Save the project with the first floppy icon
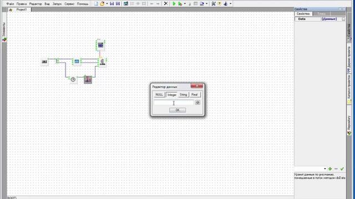 click(x=112, y=4)
